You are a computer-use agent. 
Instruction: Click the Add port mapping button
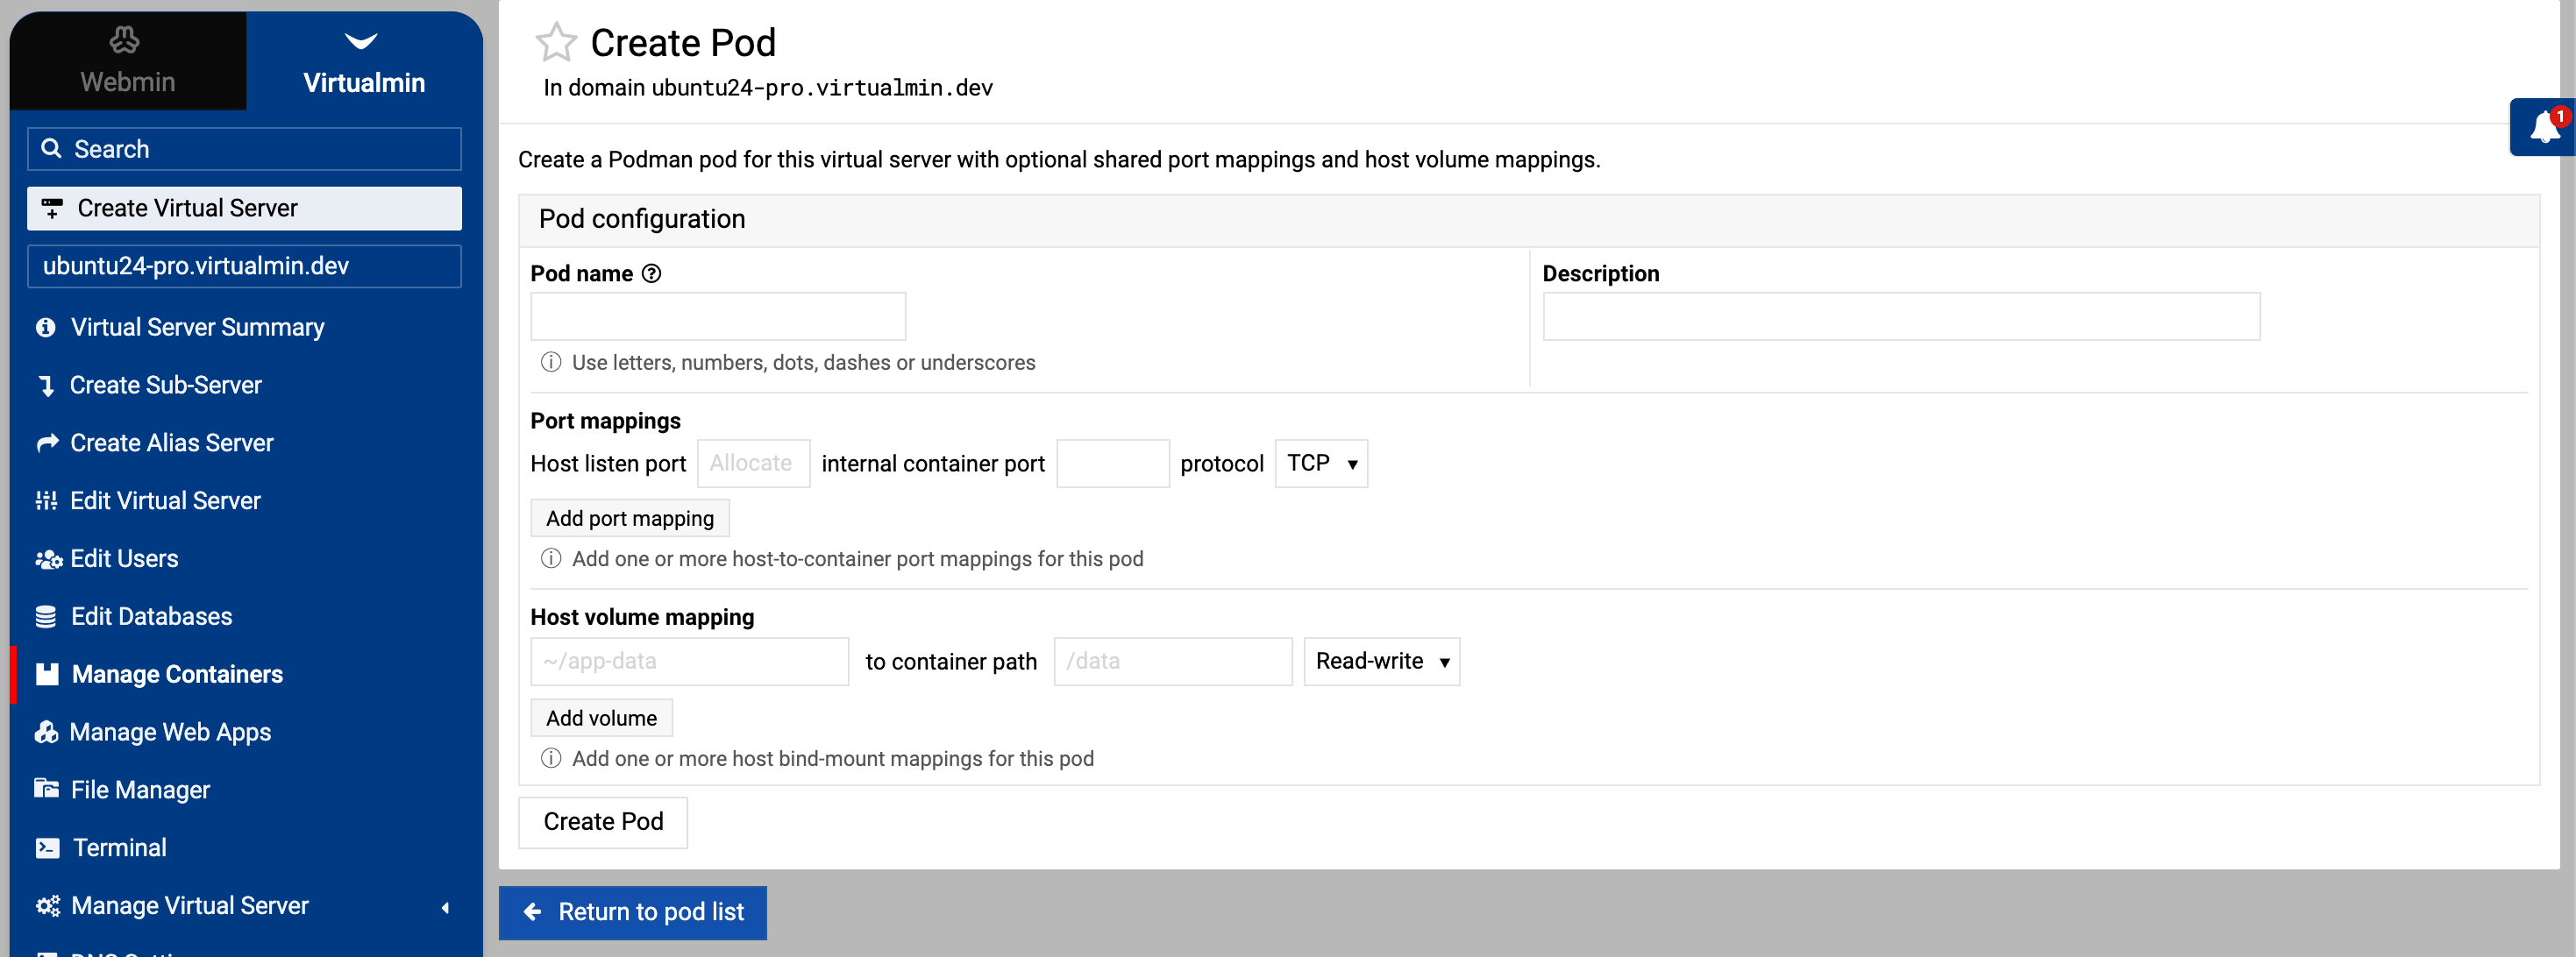coord(629,519)
